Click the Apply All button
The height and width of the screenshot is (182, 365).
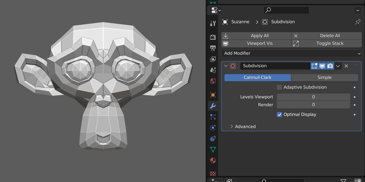click(256, 36)
